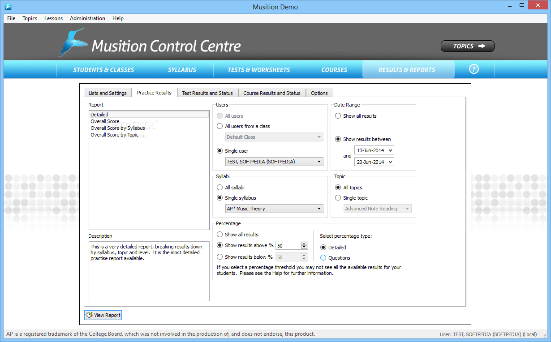Image resolution: width=551 pixels, height=342 pixels.
Task: Click the TOPICS arrow button
Action: (468, 46)
